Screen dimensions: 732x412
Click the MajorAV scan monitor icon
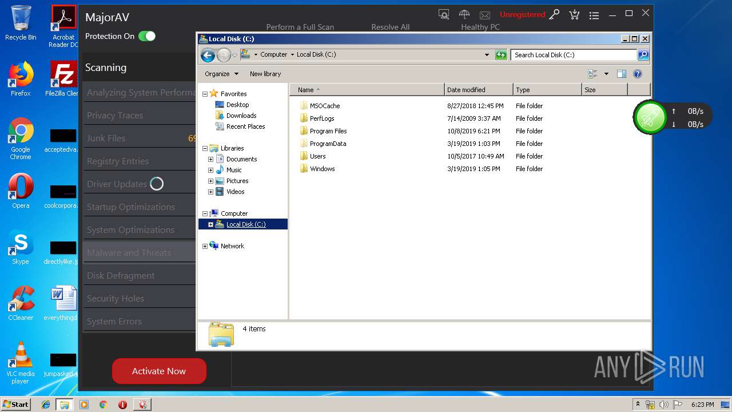tap(443, 14)
